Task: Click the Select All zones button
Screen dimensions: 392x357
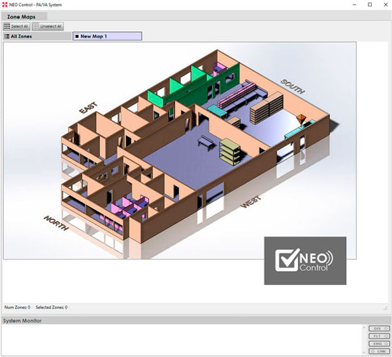Action: pyautogui.click(x=16, y=26)
